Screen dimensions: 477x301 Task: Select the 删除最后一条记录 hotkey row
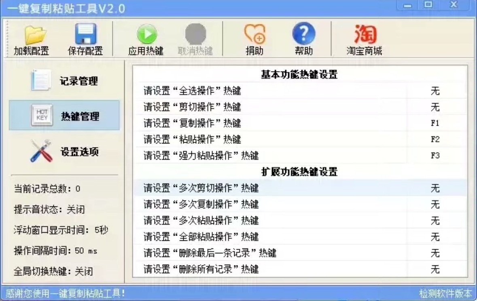click(301, 253)
